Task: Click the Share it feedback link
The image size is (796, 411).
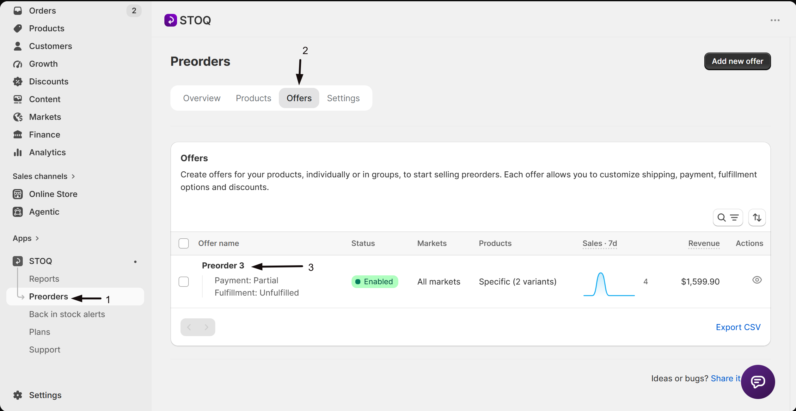Action: click(726, 378)
